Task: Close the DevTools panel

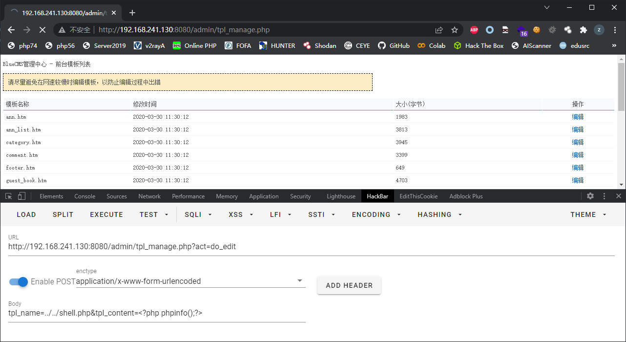Action: coord(619,196)
